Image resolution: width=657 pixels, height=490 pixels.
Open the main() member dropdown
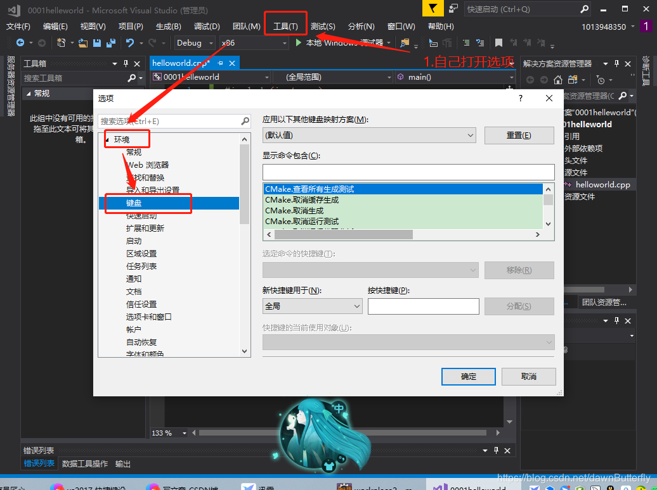(455, 77)
